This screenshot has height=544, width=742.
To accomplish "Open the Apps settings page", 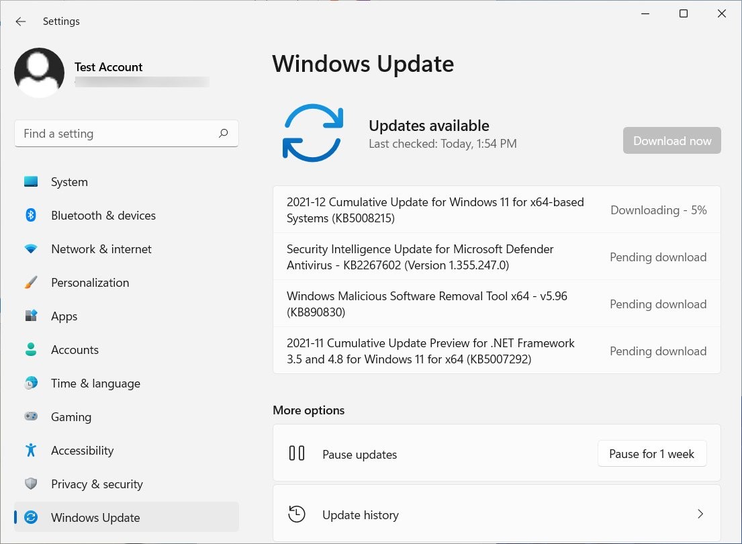I will [x=64, y=316].
